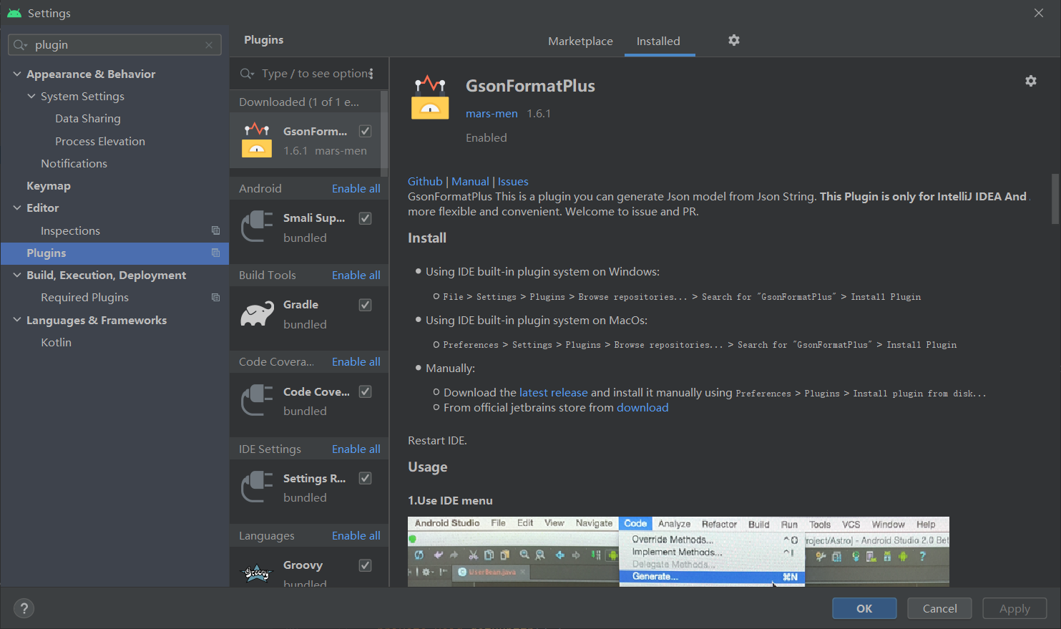Collapse Appearance & Behavior section
The image size is (1061, 629).
(x=17, y=74)
